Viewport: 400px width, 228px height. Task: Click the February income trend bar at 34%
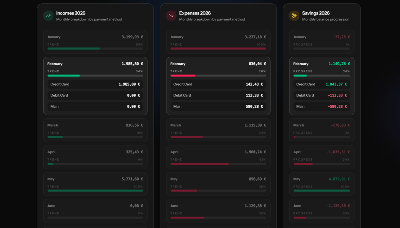[95, 76]
